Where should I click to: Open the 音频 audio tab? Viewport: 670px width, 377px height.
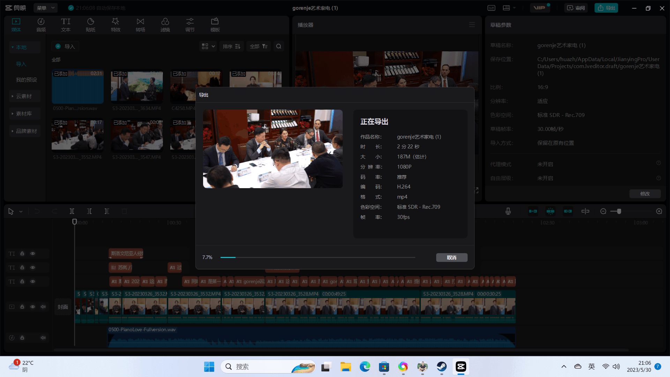41,25
